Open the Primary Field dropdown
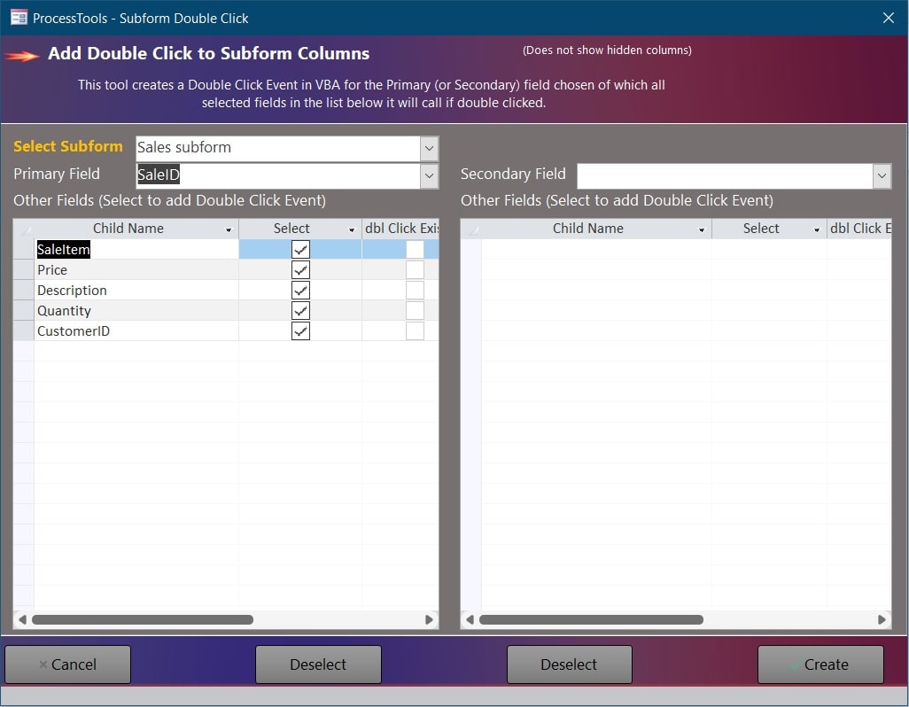909x707 pixels. click(x=429, y=175)
